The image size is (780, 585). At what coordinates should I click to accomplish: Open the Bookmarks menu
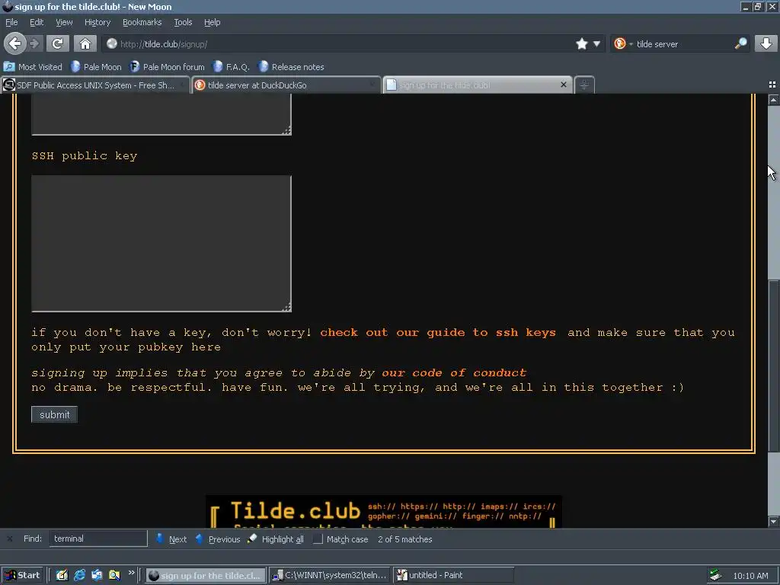pyautogui.click(x=142, y=22)
